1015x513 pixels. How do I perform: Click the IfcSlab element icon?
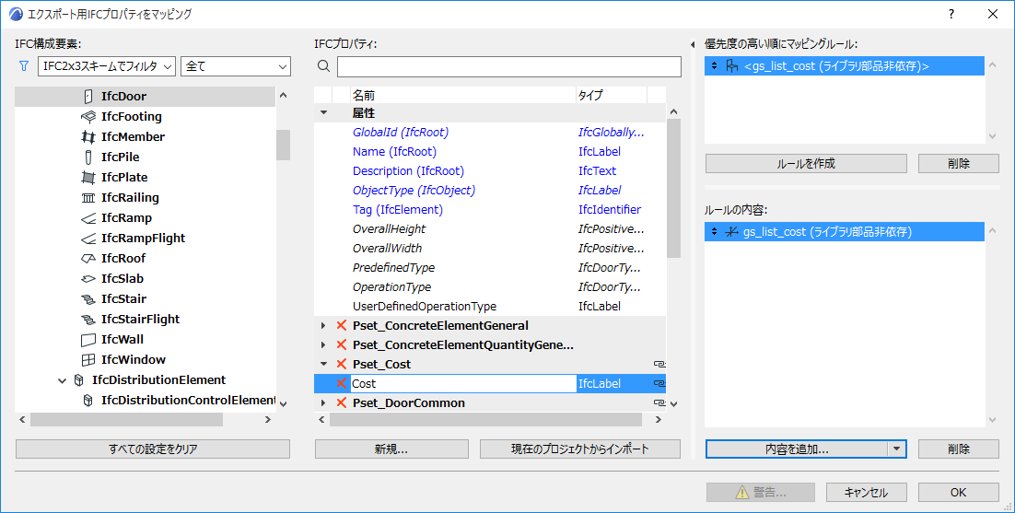pyautogui.click(x=88, y=279)
